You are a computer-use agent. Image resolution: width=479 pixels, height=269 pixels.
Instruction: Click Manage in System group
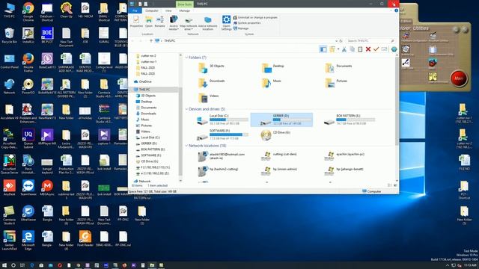[241, 28]
